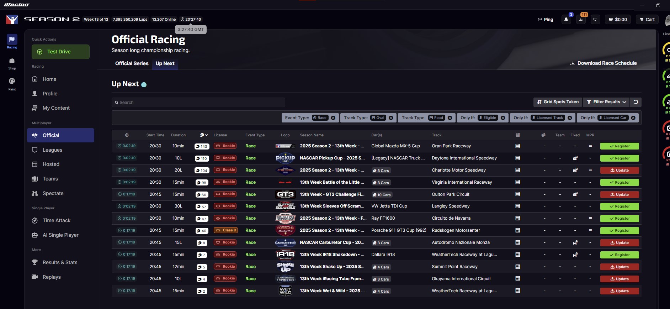
Task: Open session info icon for Daytona International Speedway row
Action: [x=518, y=158]
